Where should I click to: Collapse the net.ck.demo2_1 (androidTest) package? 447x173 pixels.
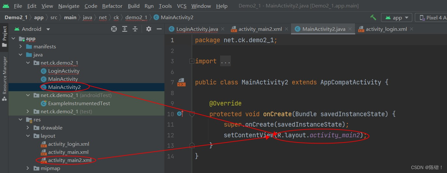coord(28,95)
